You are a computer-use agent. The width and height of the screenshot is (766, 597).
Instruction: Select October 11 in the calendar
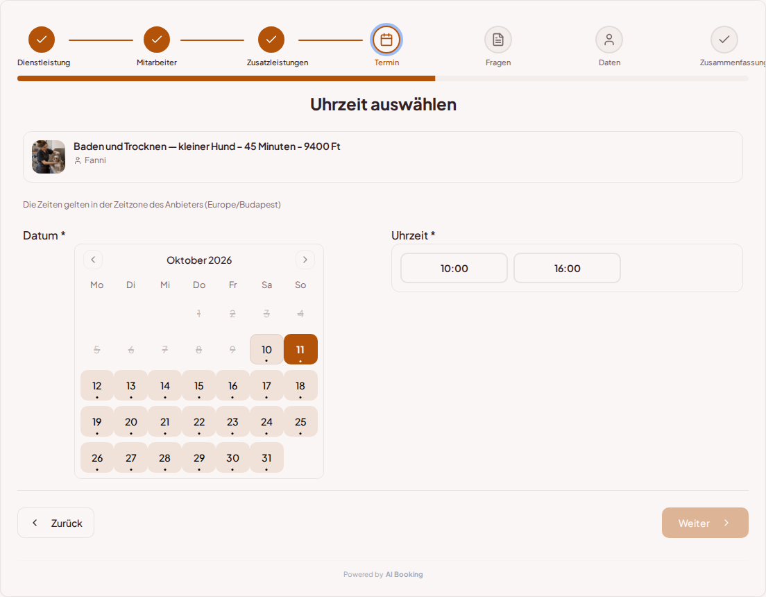click(300, 349)
